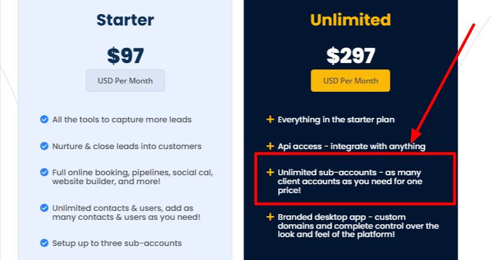Click checkmark icon beside 'All the tools' feature

point(44,119)
